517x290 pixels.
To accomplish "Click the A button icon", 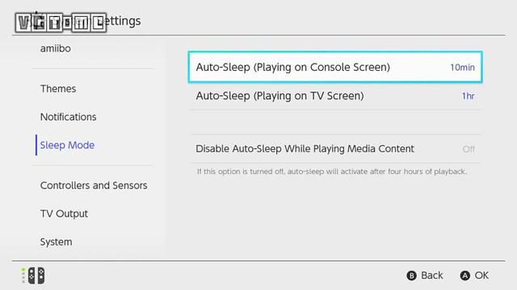I will tap(465, 275).
